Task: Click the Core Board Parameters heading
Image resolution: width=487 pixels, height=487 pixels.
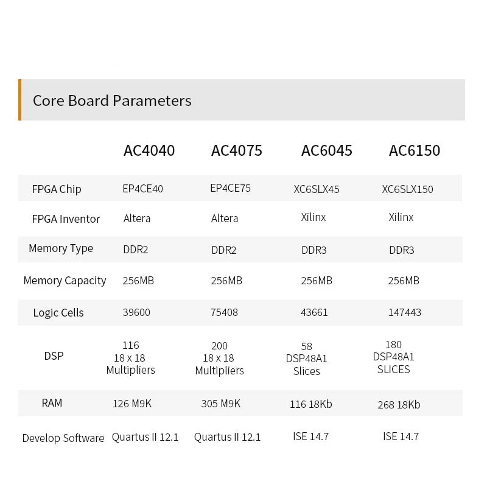Action: (x=112, y=100)
